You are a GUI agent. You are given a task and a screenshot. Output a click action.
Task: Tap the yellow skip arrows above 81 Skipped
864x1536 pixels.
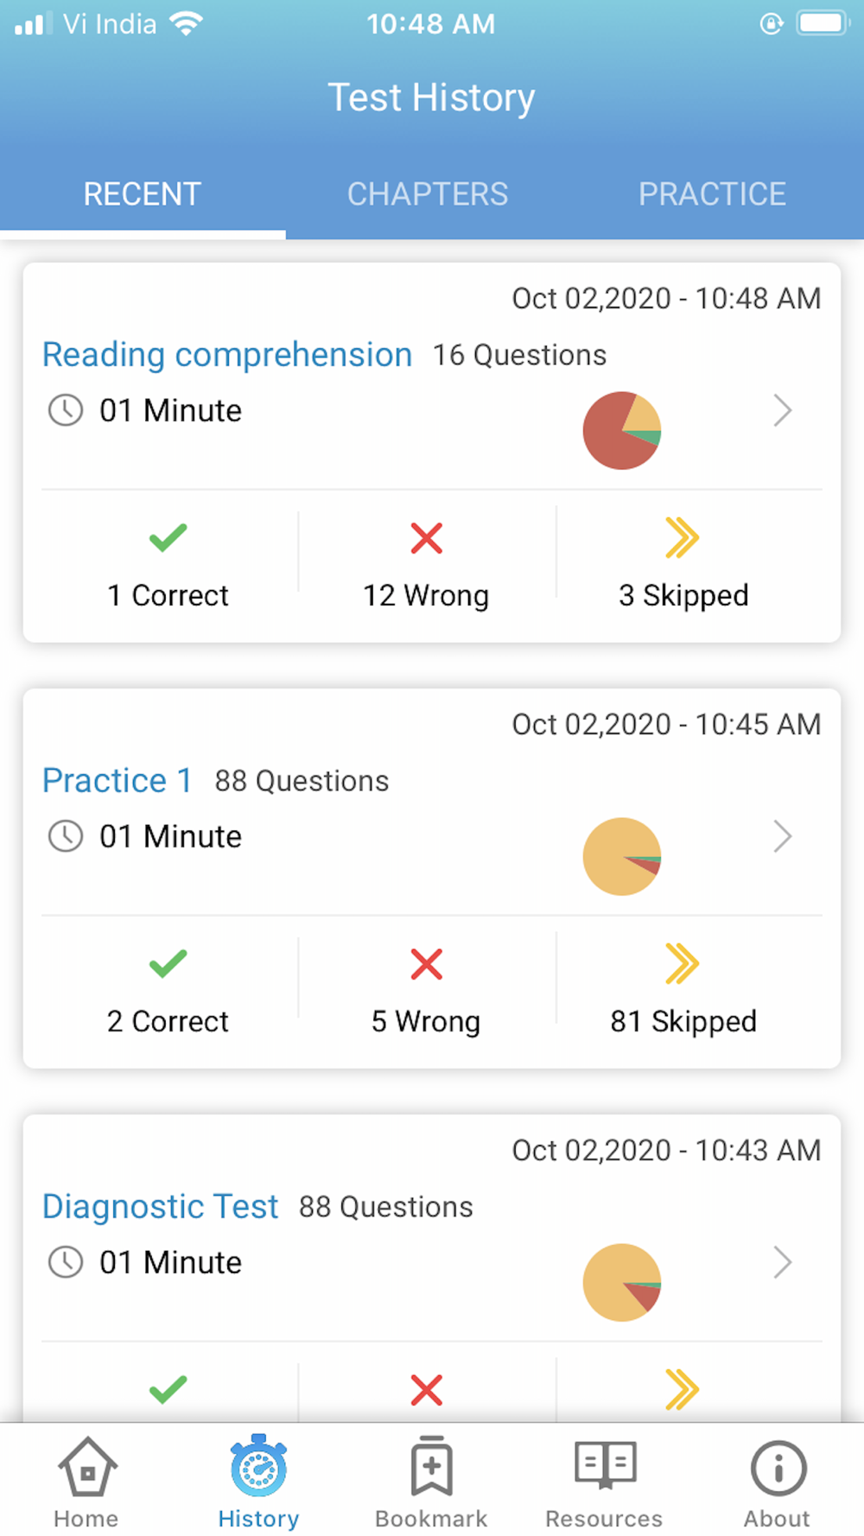[683, 964]
